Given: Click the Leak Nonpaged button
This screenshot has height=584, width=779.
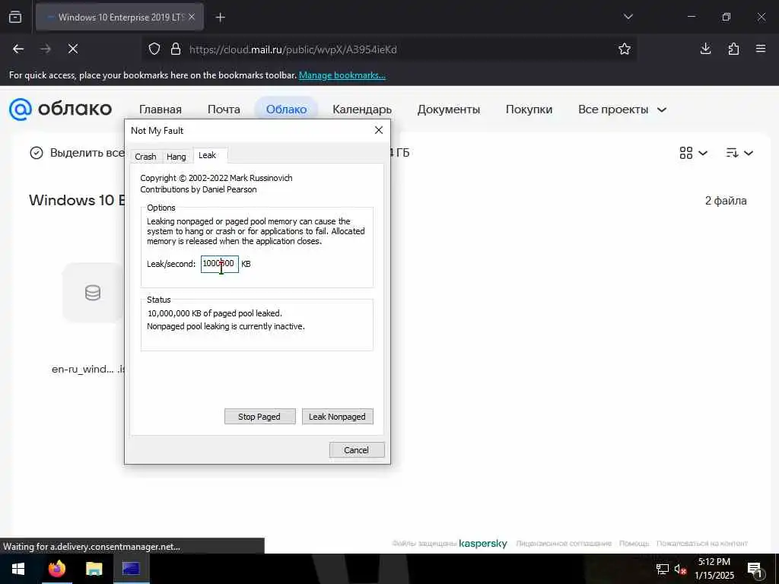Looking at the screenshot, I should coord(337,417).
